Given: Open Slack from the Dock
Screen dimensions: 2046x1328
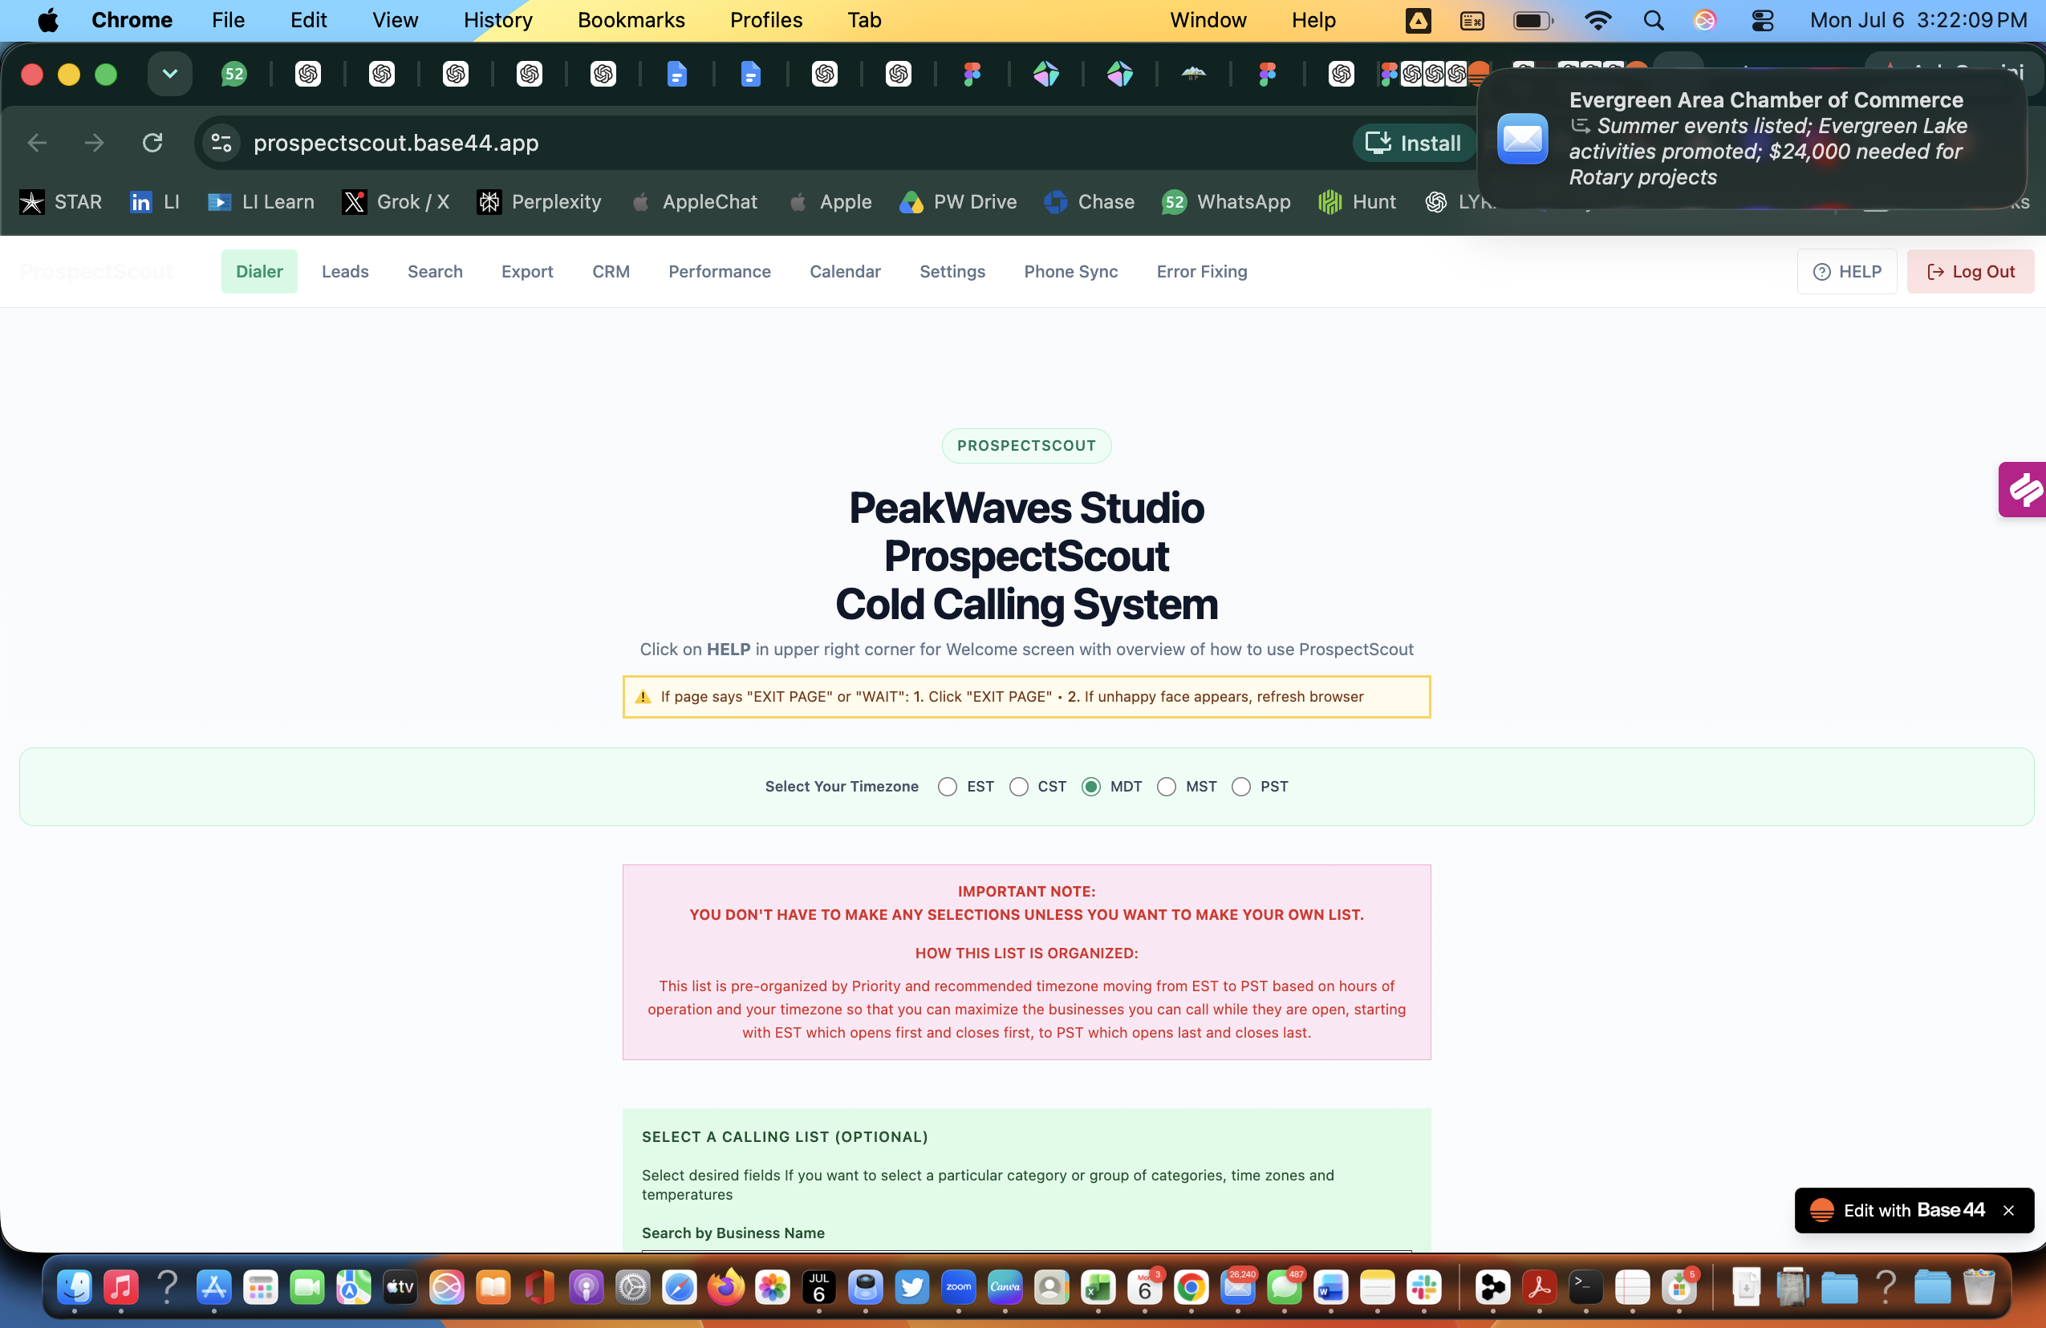Looking at the screenshot, I should tap(1423, 1287).
